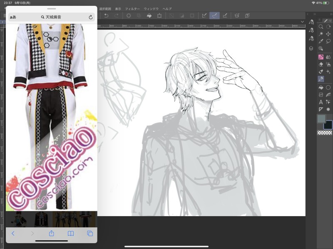Select the Eyedropper tool
333x249 pixels.
pos(321,41)
